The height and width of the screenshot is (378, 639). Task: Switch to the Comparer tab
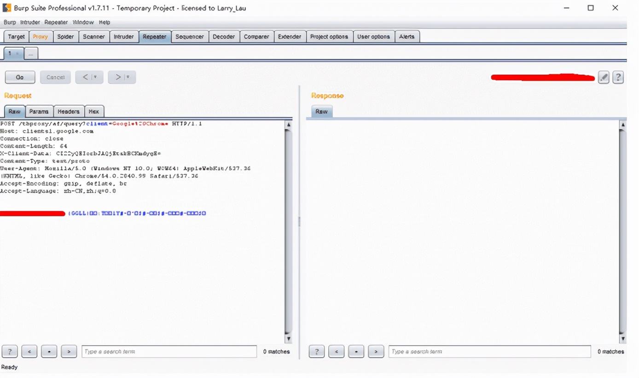(x=256, y=37)
